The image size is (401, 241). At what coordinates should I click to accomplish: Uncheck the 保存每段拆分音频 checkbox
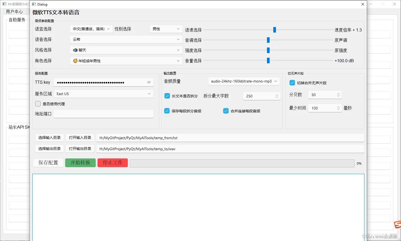click(x=167, y=111)
